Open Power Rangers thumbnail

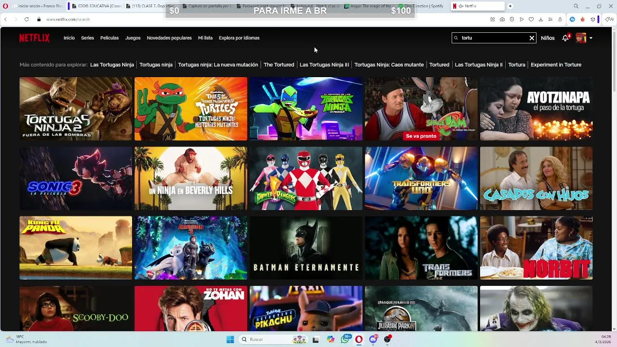click(306, 178)
